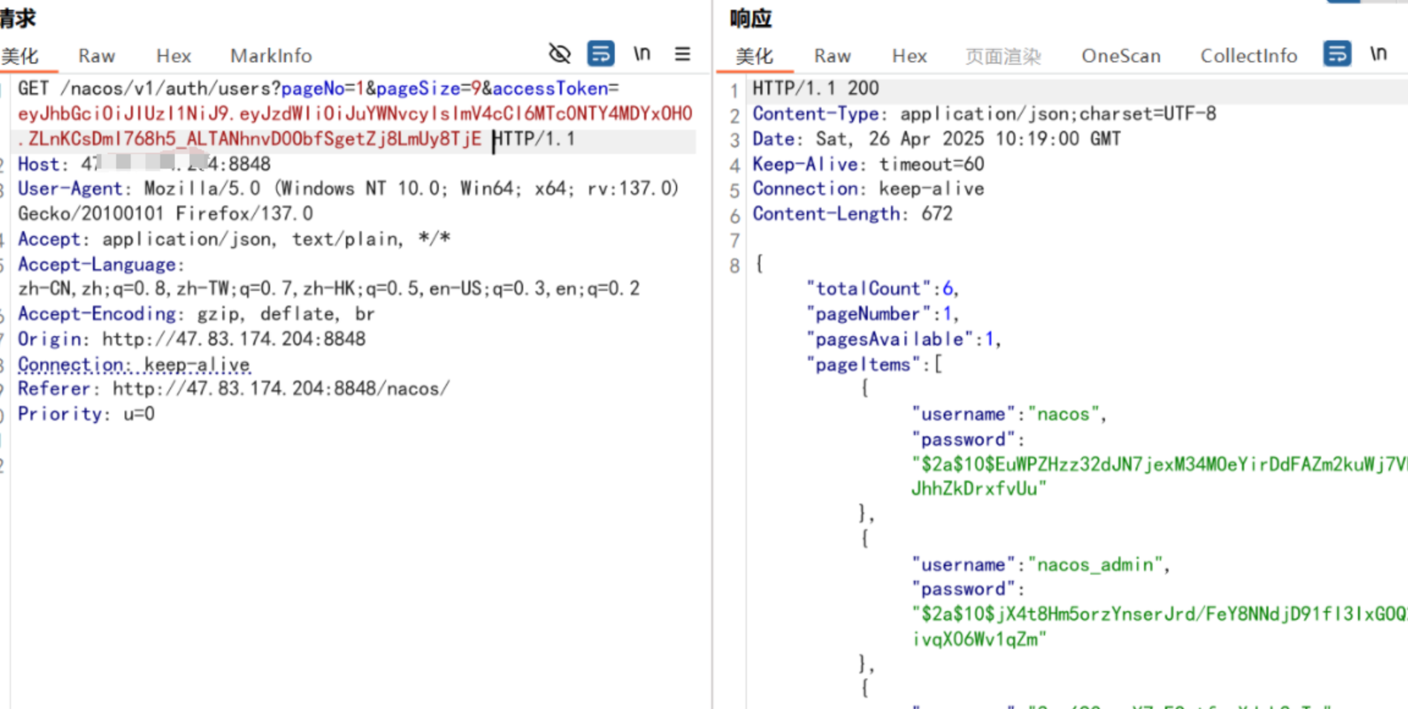Click the GET request line path
This screenshot has height=709, width=1408.
click(170, 89)
